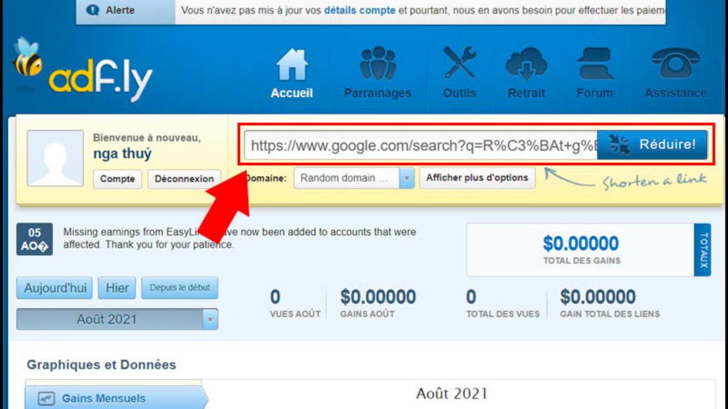Open the Accueil home icon
Viewport: 728px width, 409px height.
[292, 64]
